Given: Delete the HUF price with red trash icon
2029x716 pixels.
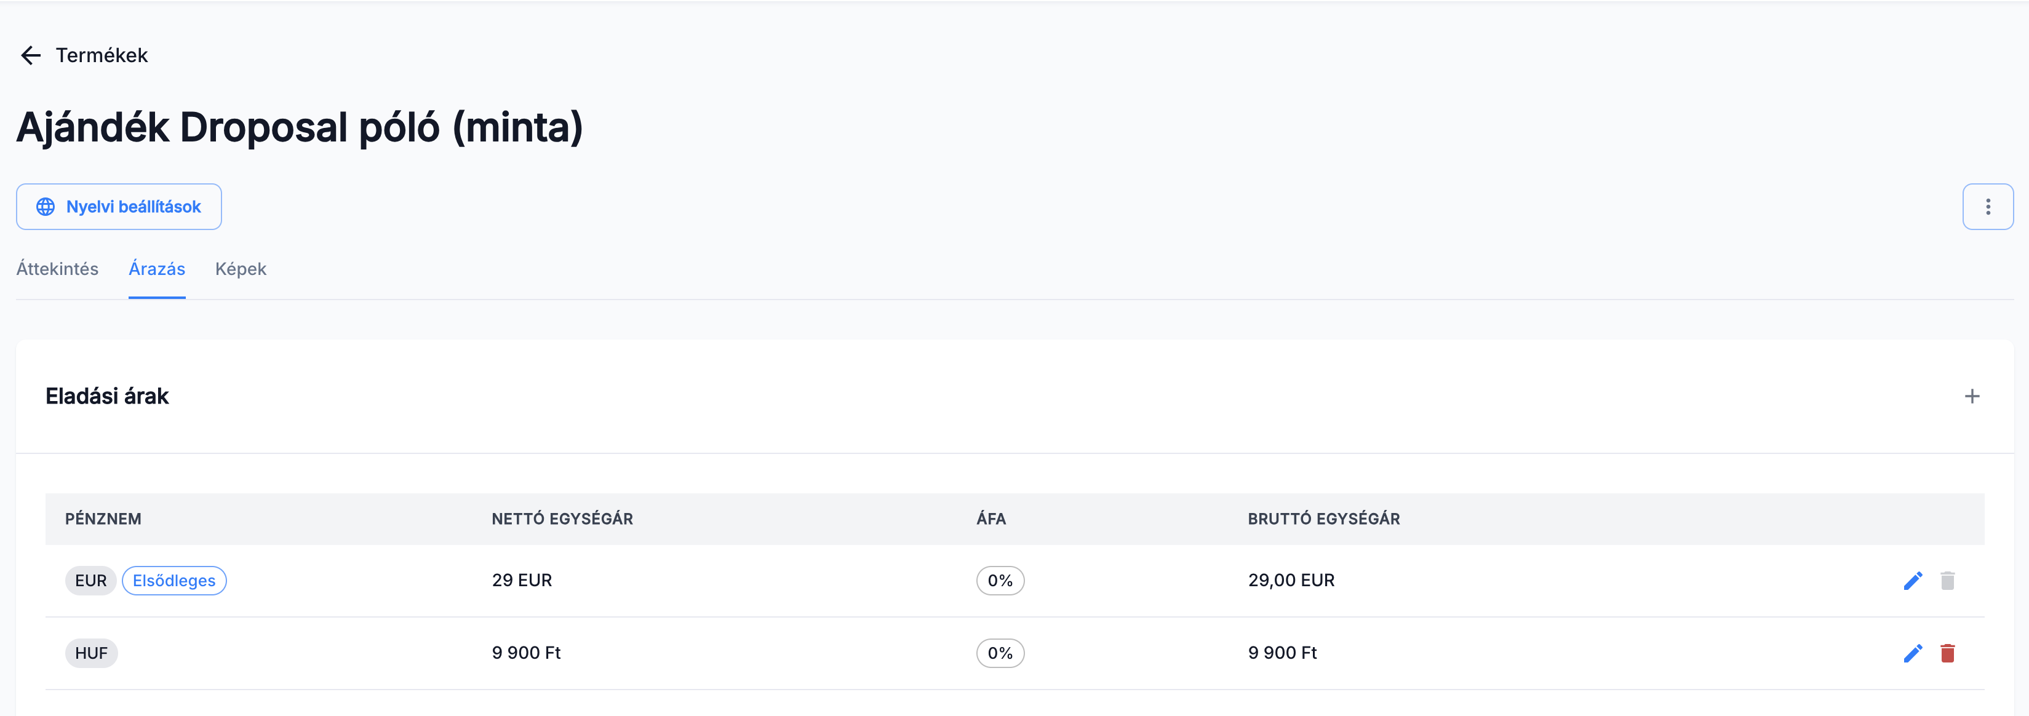Looking at the screenshot, I should pyautogui.click(x=1947, y=653).
